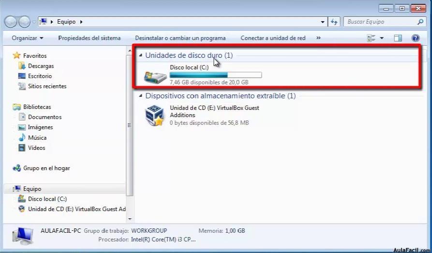
Task: Open Imágenes library
Action: (40, 127)
